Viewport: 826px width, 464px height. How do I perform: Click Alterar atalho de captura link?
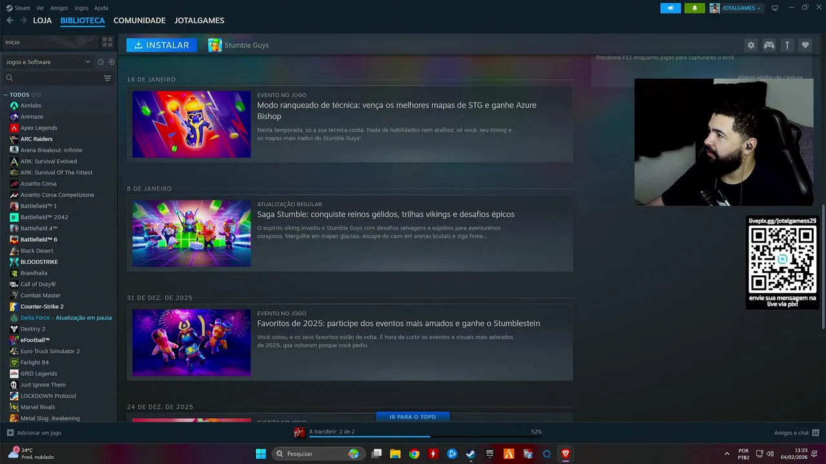[770, 77]
